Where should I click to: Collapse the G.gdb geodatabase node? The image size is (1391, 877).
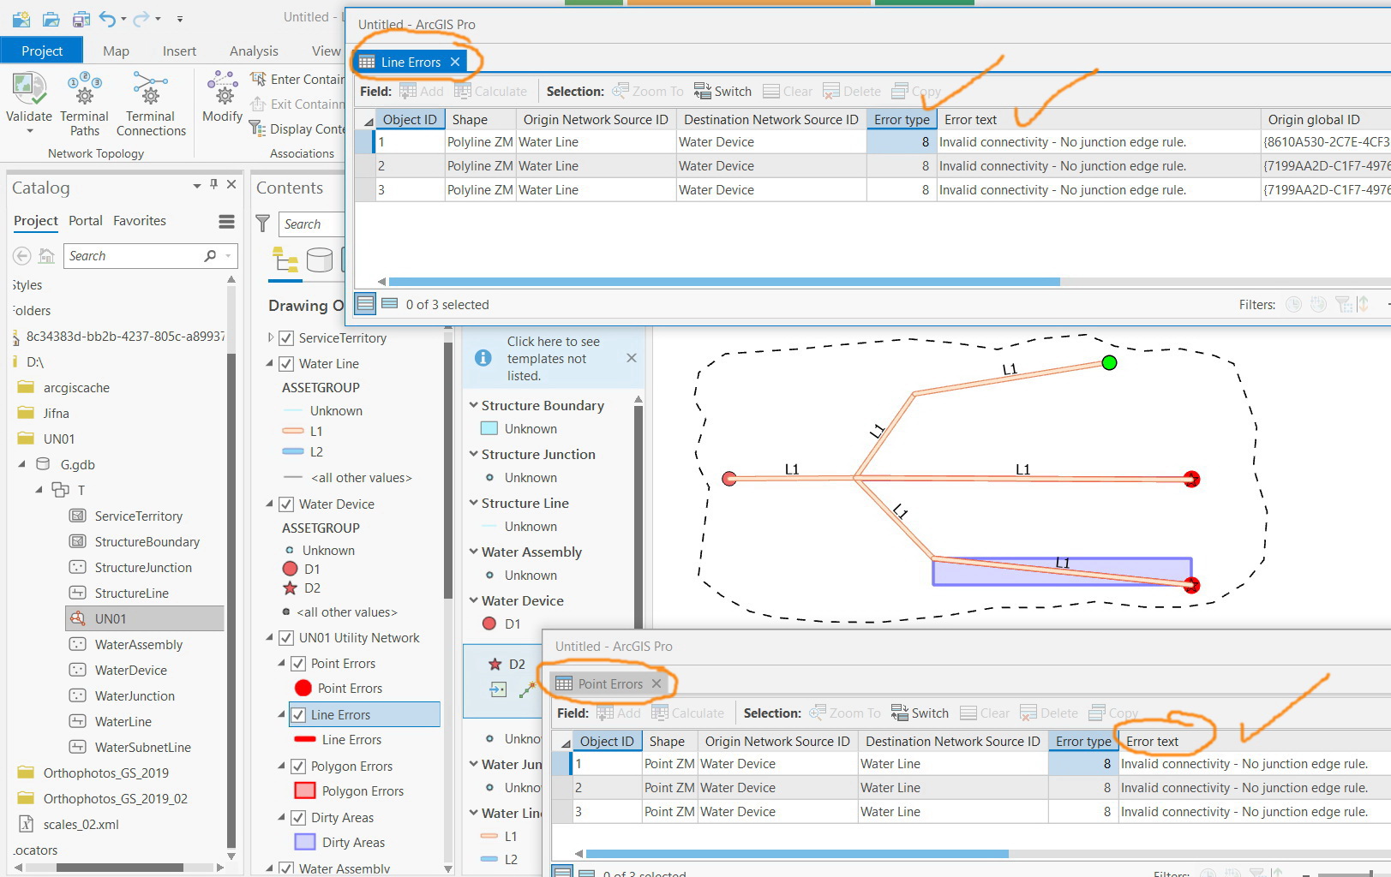pos(22,464)
